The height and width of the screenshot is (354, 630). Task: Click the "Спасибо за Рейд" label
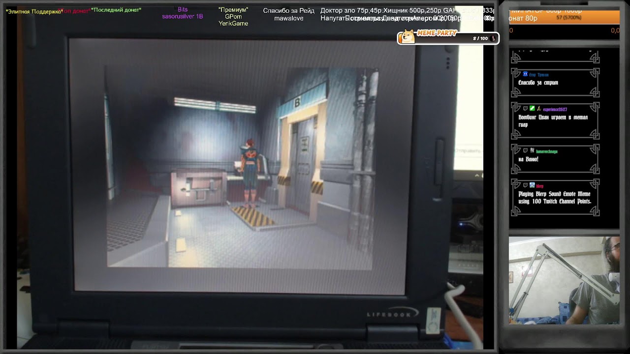(x=289, y=11)
